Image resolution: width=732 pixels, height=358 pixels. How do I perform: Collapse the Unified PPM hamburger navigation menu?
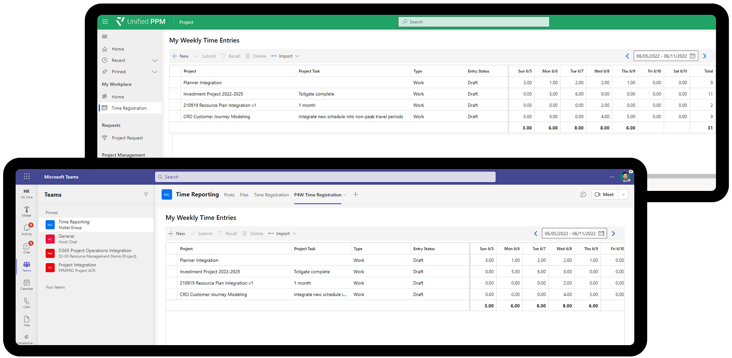(x=104, y=37)
